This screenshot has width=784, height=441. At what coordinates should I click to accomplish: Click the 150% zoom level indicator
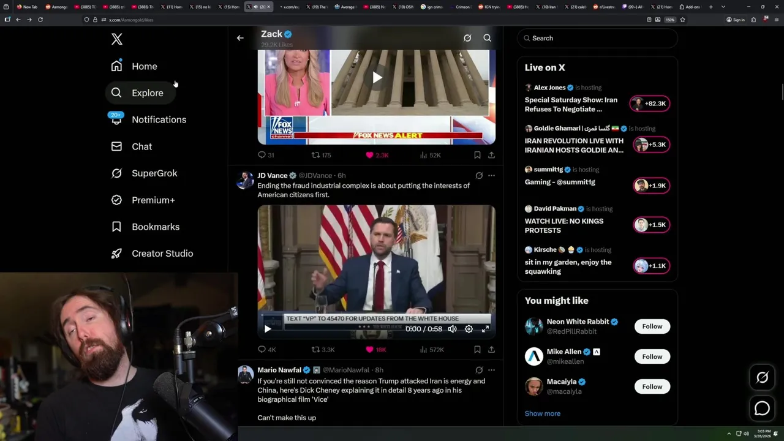[670, 20]
